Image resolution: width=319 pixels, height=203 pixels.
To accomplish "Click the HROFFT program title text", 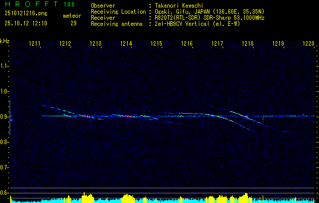I will point(31,4).
